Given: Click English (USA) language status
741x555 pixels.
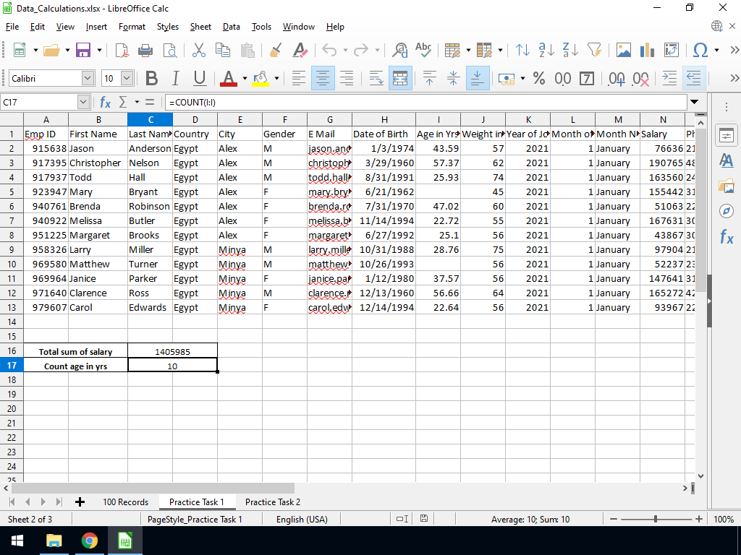Looking at the screenshot, I should click(302, 519).
